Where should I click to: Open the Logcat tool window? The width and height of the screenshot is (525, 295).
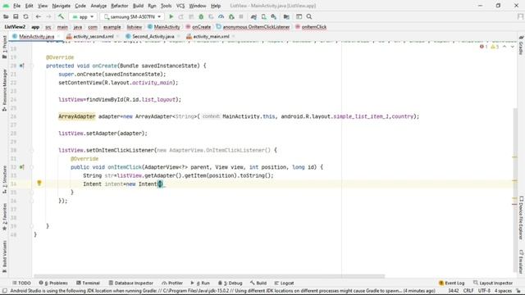[284, 283]
